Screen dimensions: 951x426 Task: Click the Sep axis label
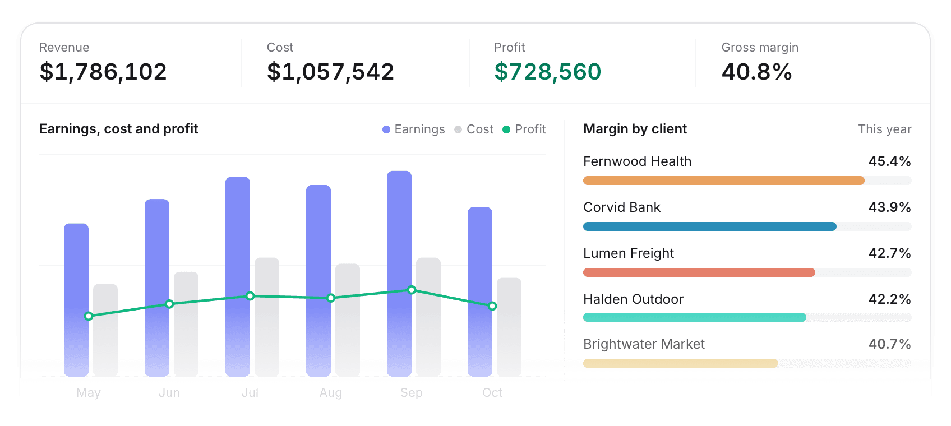click(x=412, y=393)
